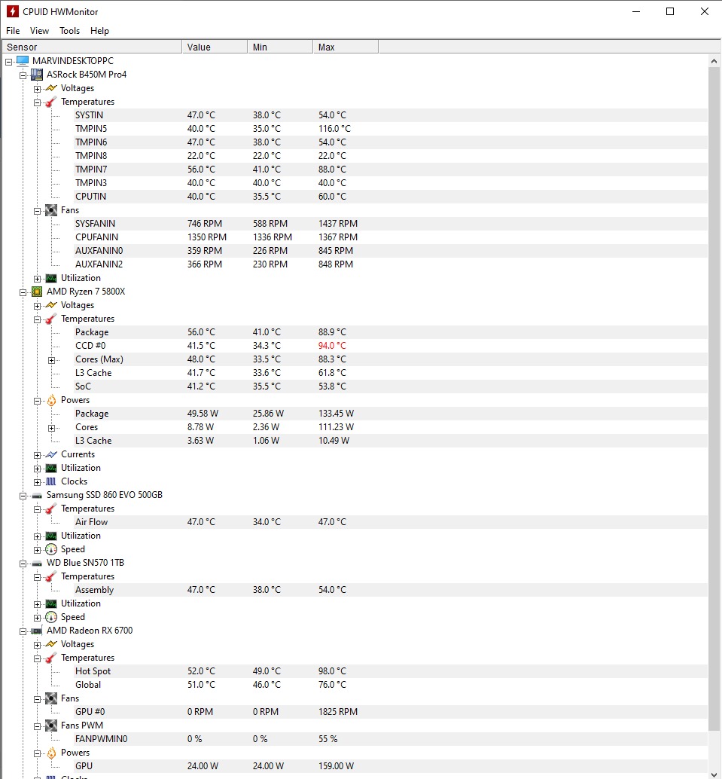Click the computer icon beside MARVINDESKTOPPC
Image resolution: width=722 pixels, height=779 pixels.
coord(23,60)
